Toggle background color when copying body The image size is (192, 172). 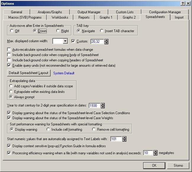click(9, 55)
